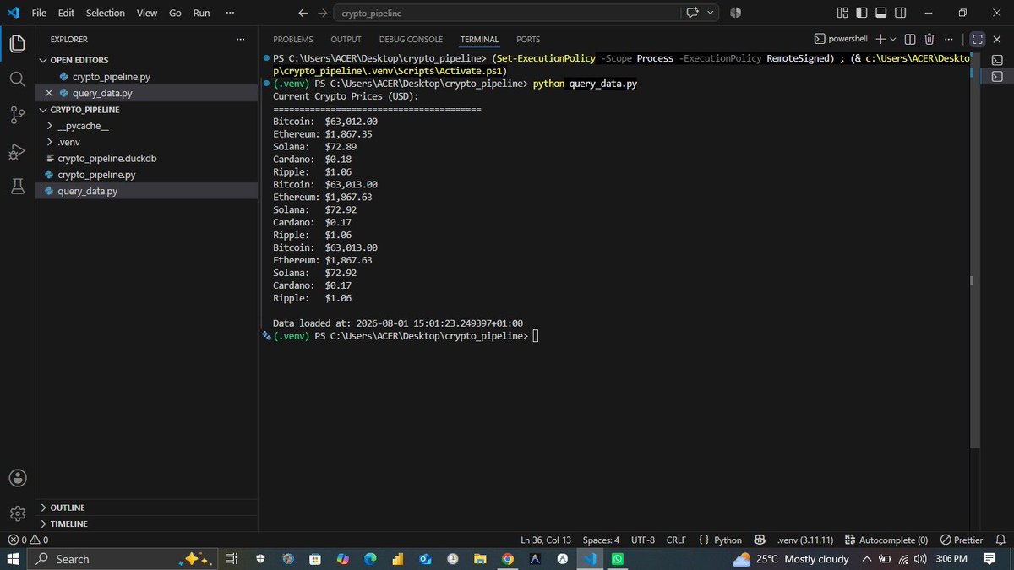Click the grey hexagon icon beside chat
This screenshot has height=570, width=1014.
[735, 13]
